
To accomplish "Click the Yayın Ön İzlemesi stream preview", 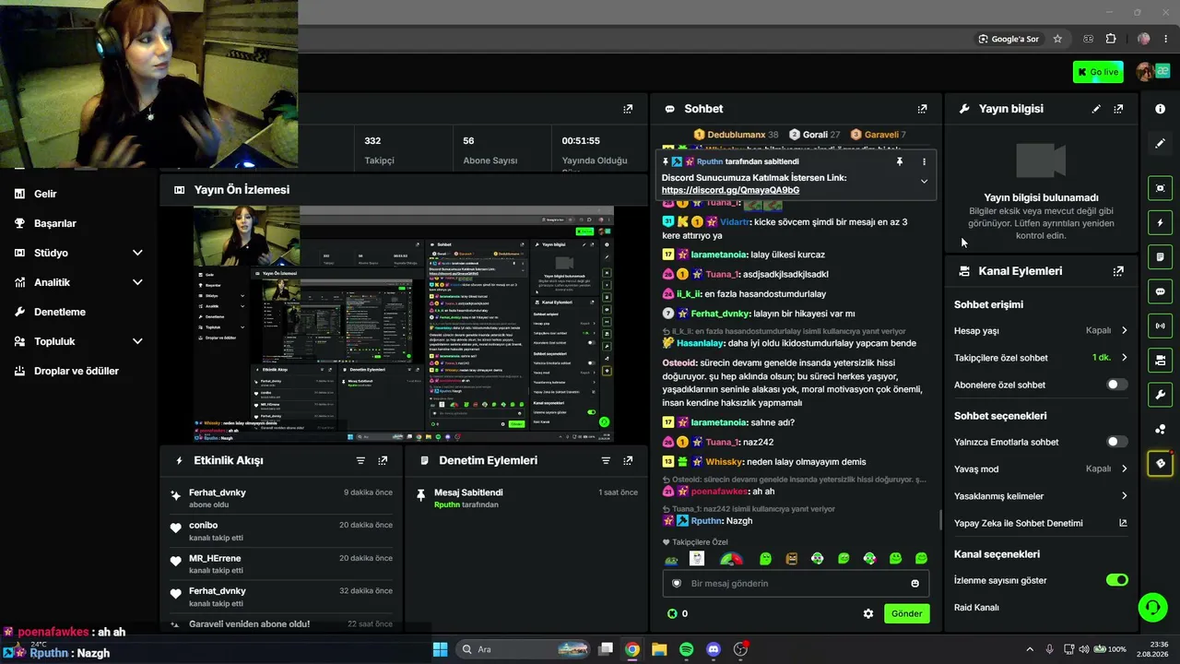I will (404, 324).
